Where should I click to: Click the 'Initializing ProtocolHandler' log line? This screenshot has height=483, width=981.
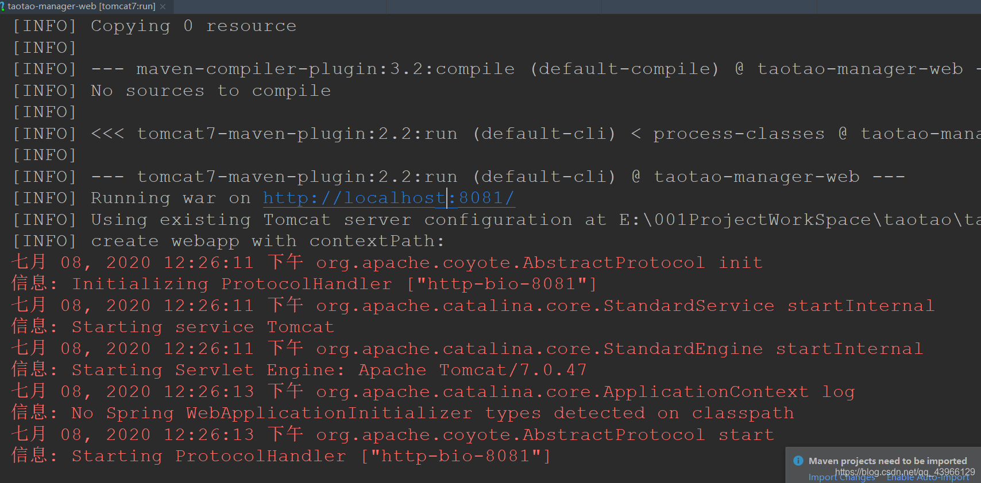click(x=304, y=284)
